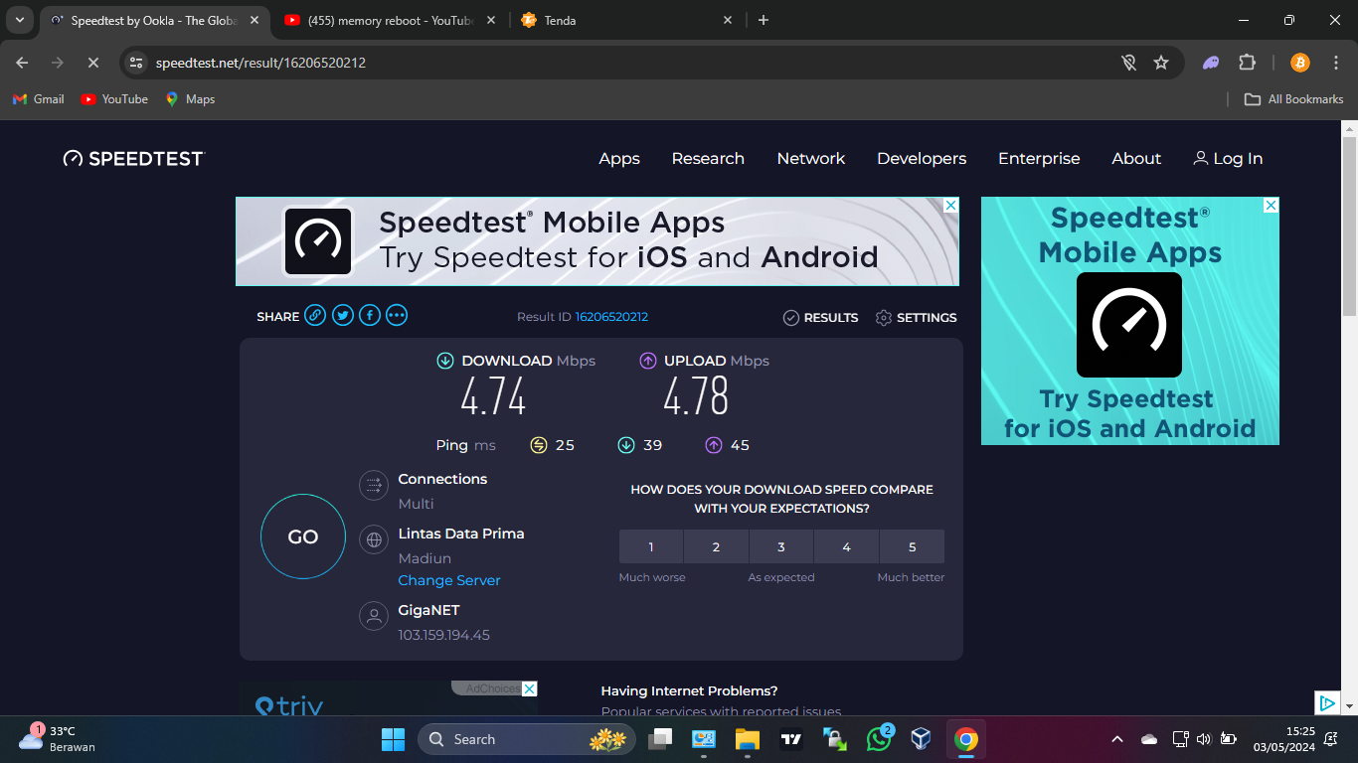Viewport: 1358px width, 763px height.
Task: Share result on Twitter
Action: coord(343,316)
